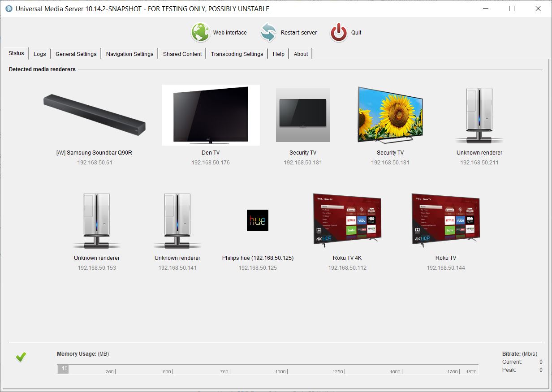Select the Unknown renderer icon at 192.168.50.141
The image size is (552, 392).
pos(177,220)
